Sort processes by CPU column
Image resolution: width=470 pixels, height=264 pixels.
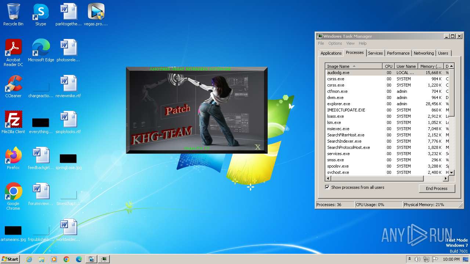click(x=388, y=66)
